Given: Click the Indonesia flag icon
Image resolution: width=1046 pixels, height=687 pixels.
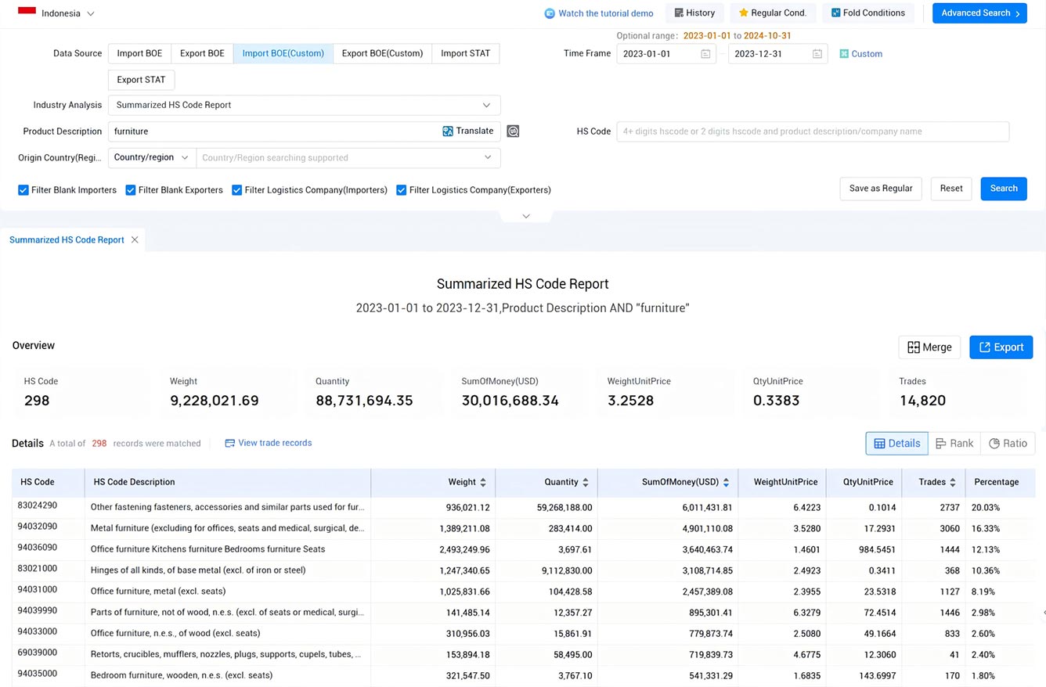Looking at the screenshot, I should click(27, 12).
